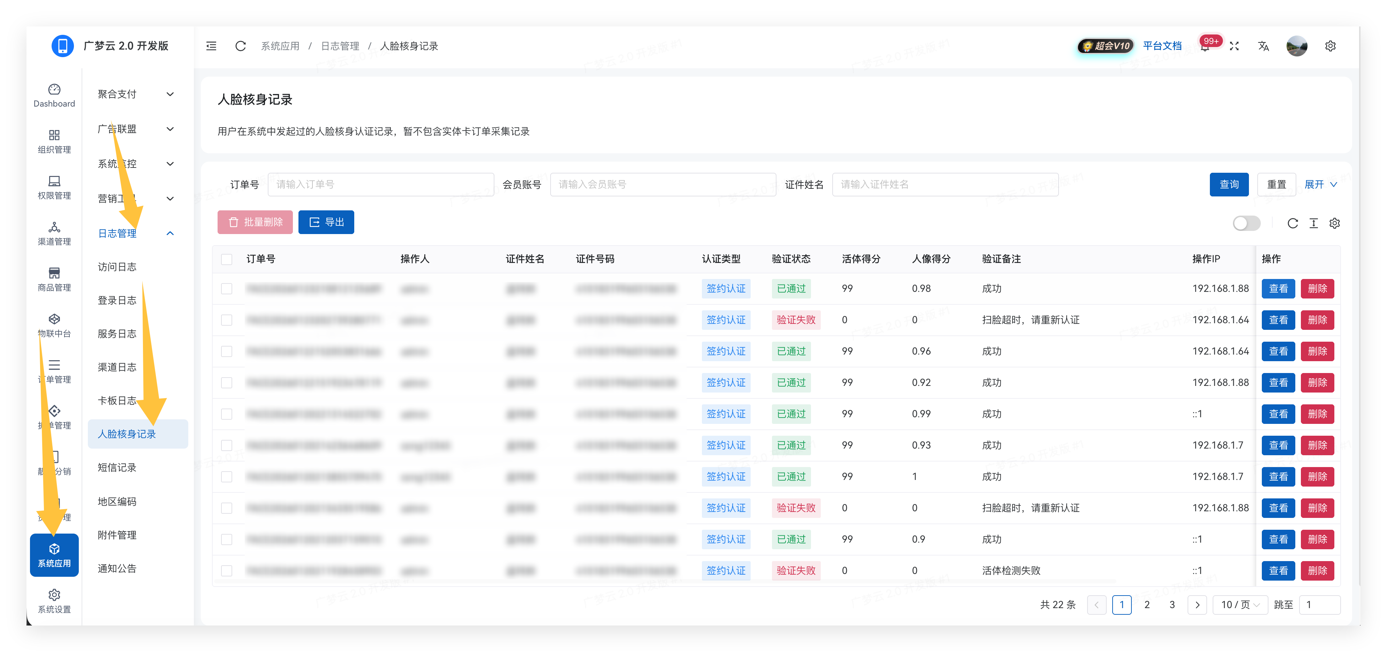Click the page refresh icon in header
Image resolution: width=1387 pixels, height=652 pixels.
(x=240, y=46)
